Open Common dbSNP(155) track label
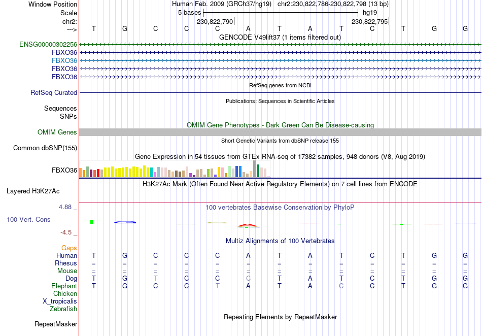Viewport: 482px width, 336px height. (x=45, y=148)
